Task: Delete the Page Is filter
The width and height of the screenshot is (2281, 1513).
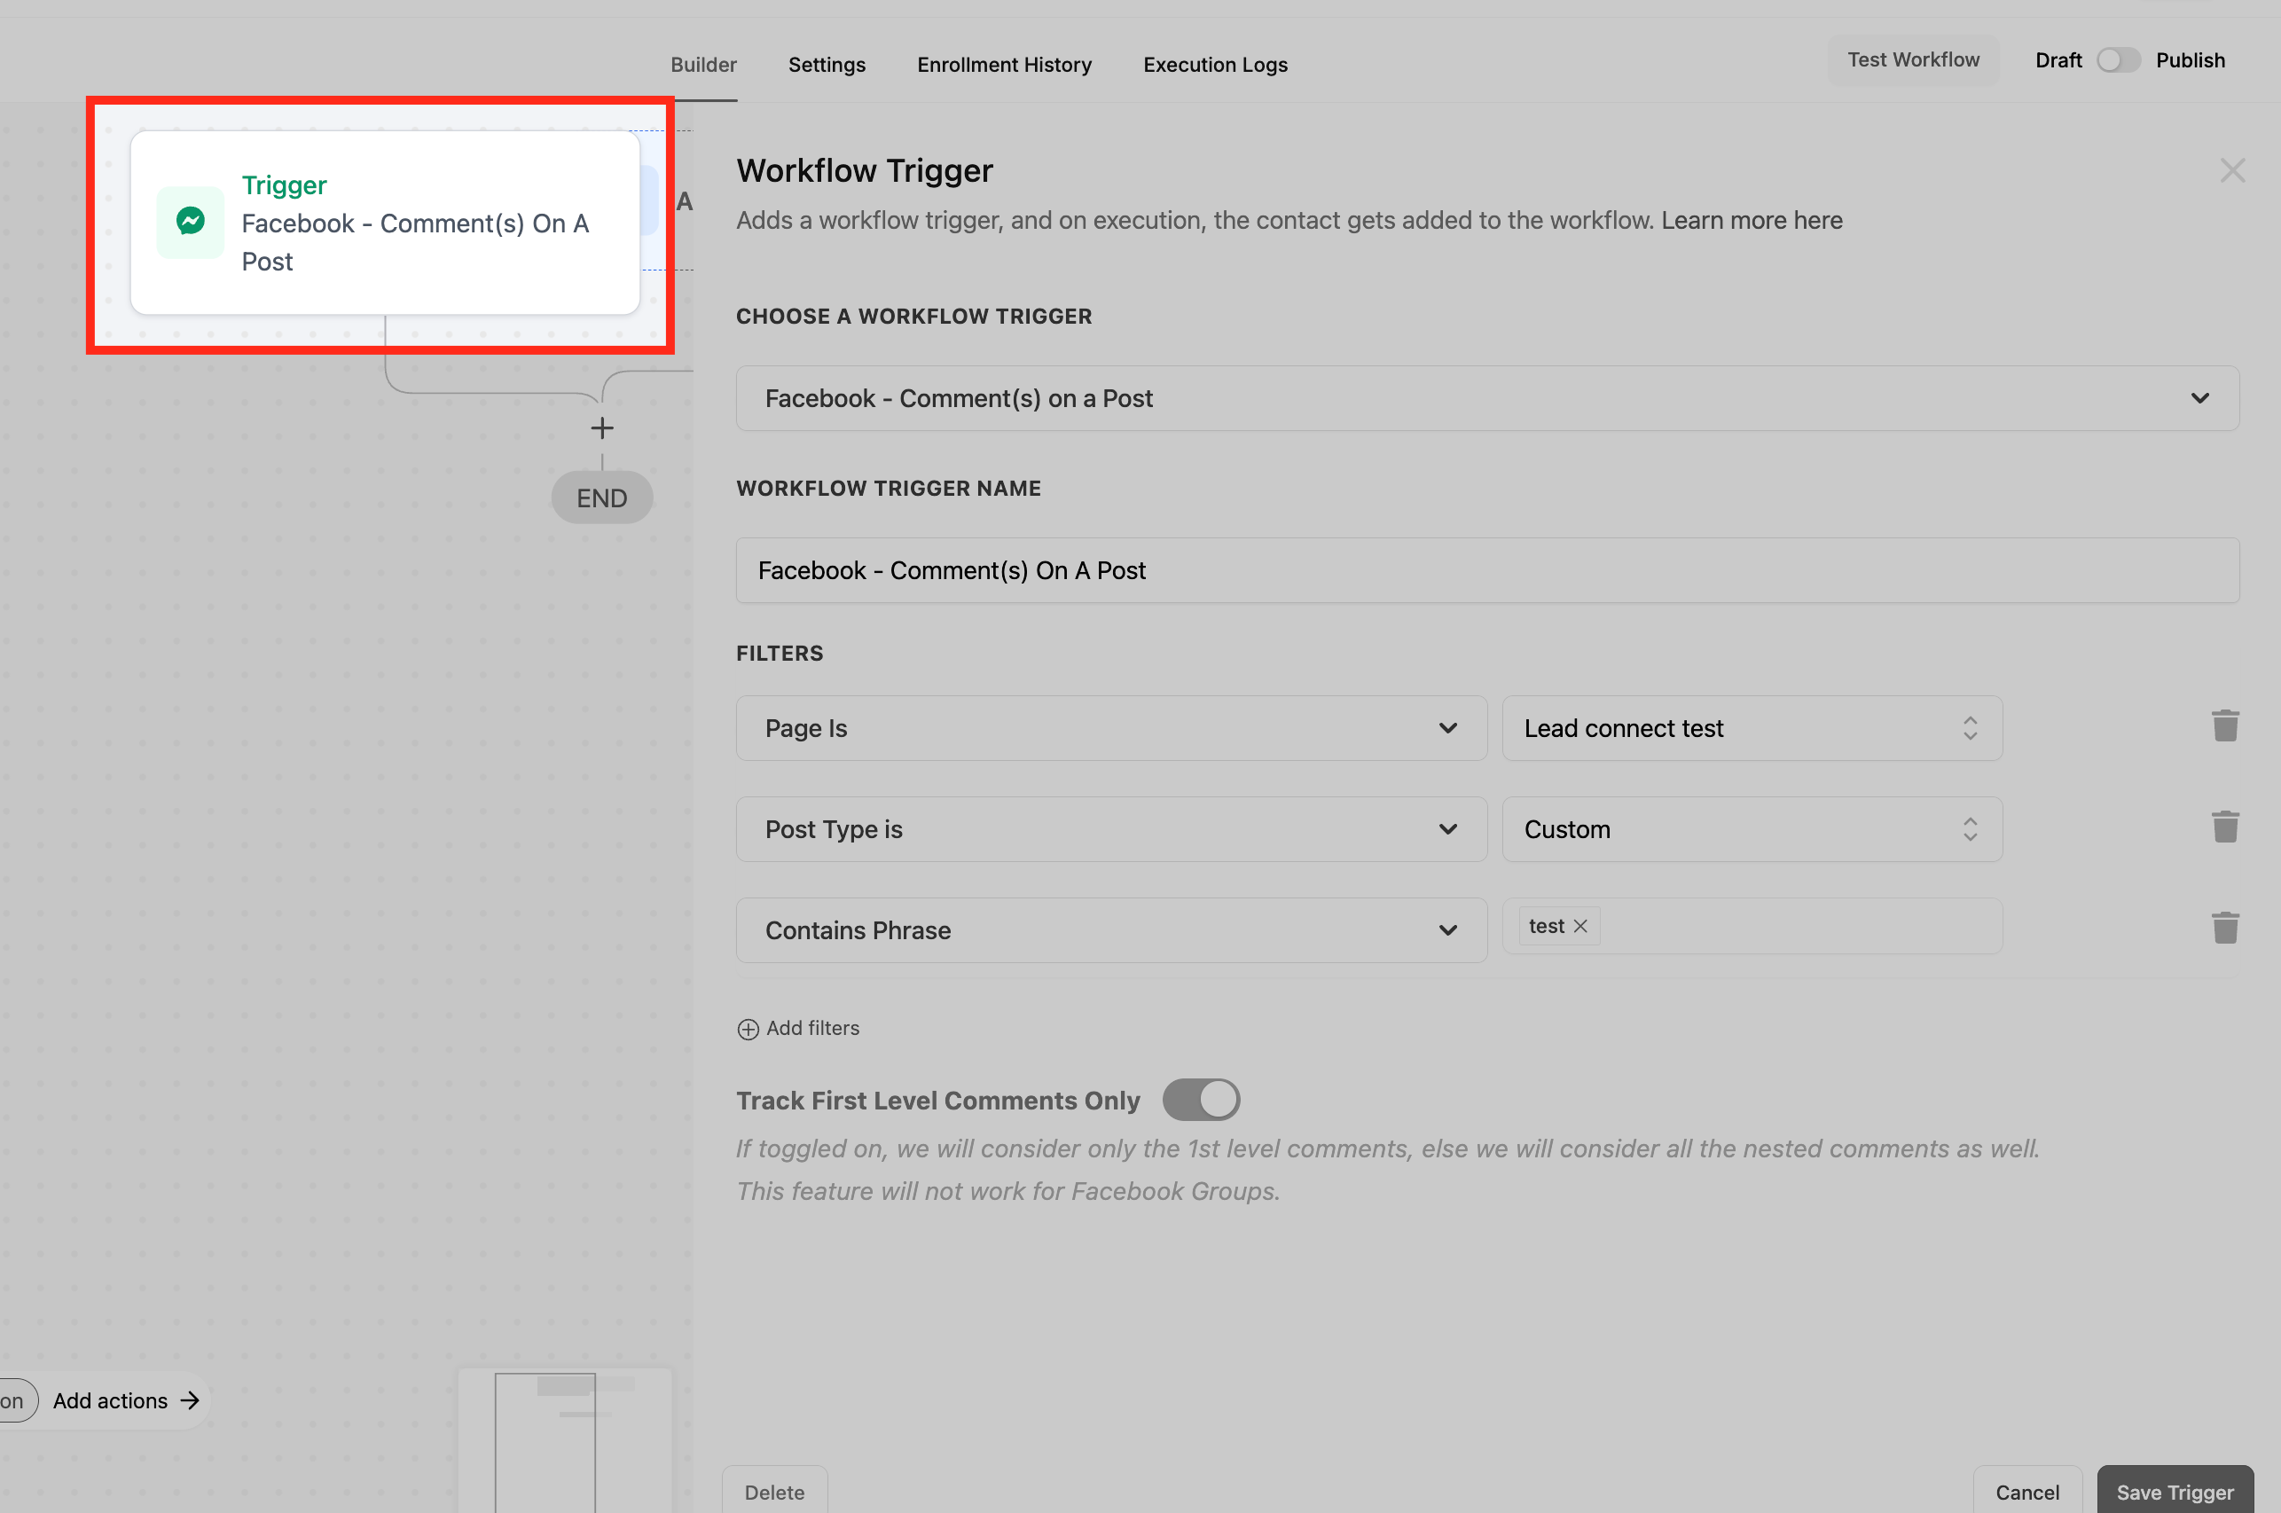Action: pyautogui.click(x=2224, y=726)
